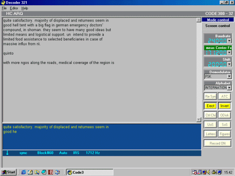Open the Demodulator FSK dropdown

229,76
